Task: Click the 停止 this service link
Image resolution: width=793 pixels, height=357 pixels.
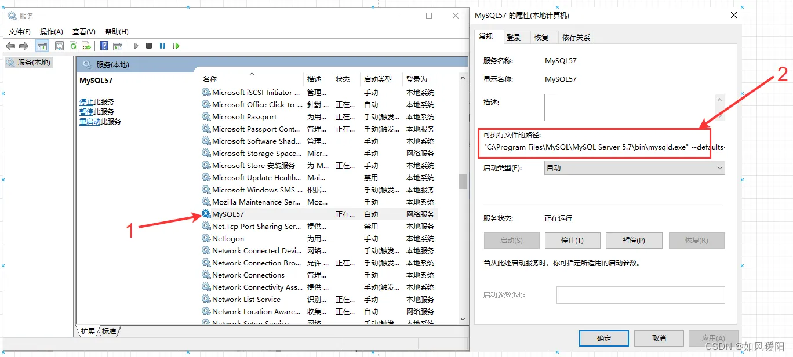Action: click(x=86, y=102)
